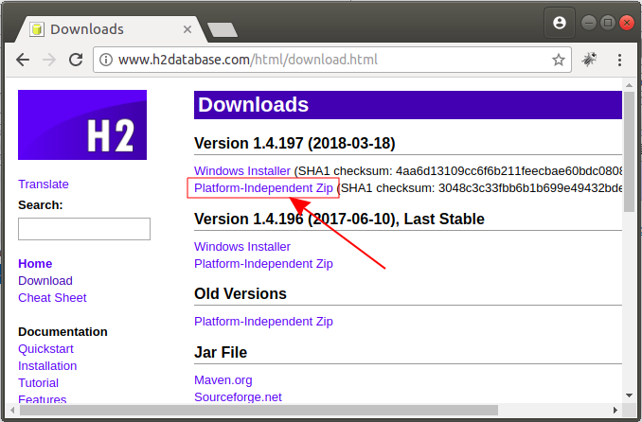Open the Quickstart documentation link
The width and height of the screenshot is (642, 422).
click(x=45, y=349)
